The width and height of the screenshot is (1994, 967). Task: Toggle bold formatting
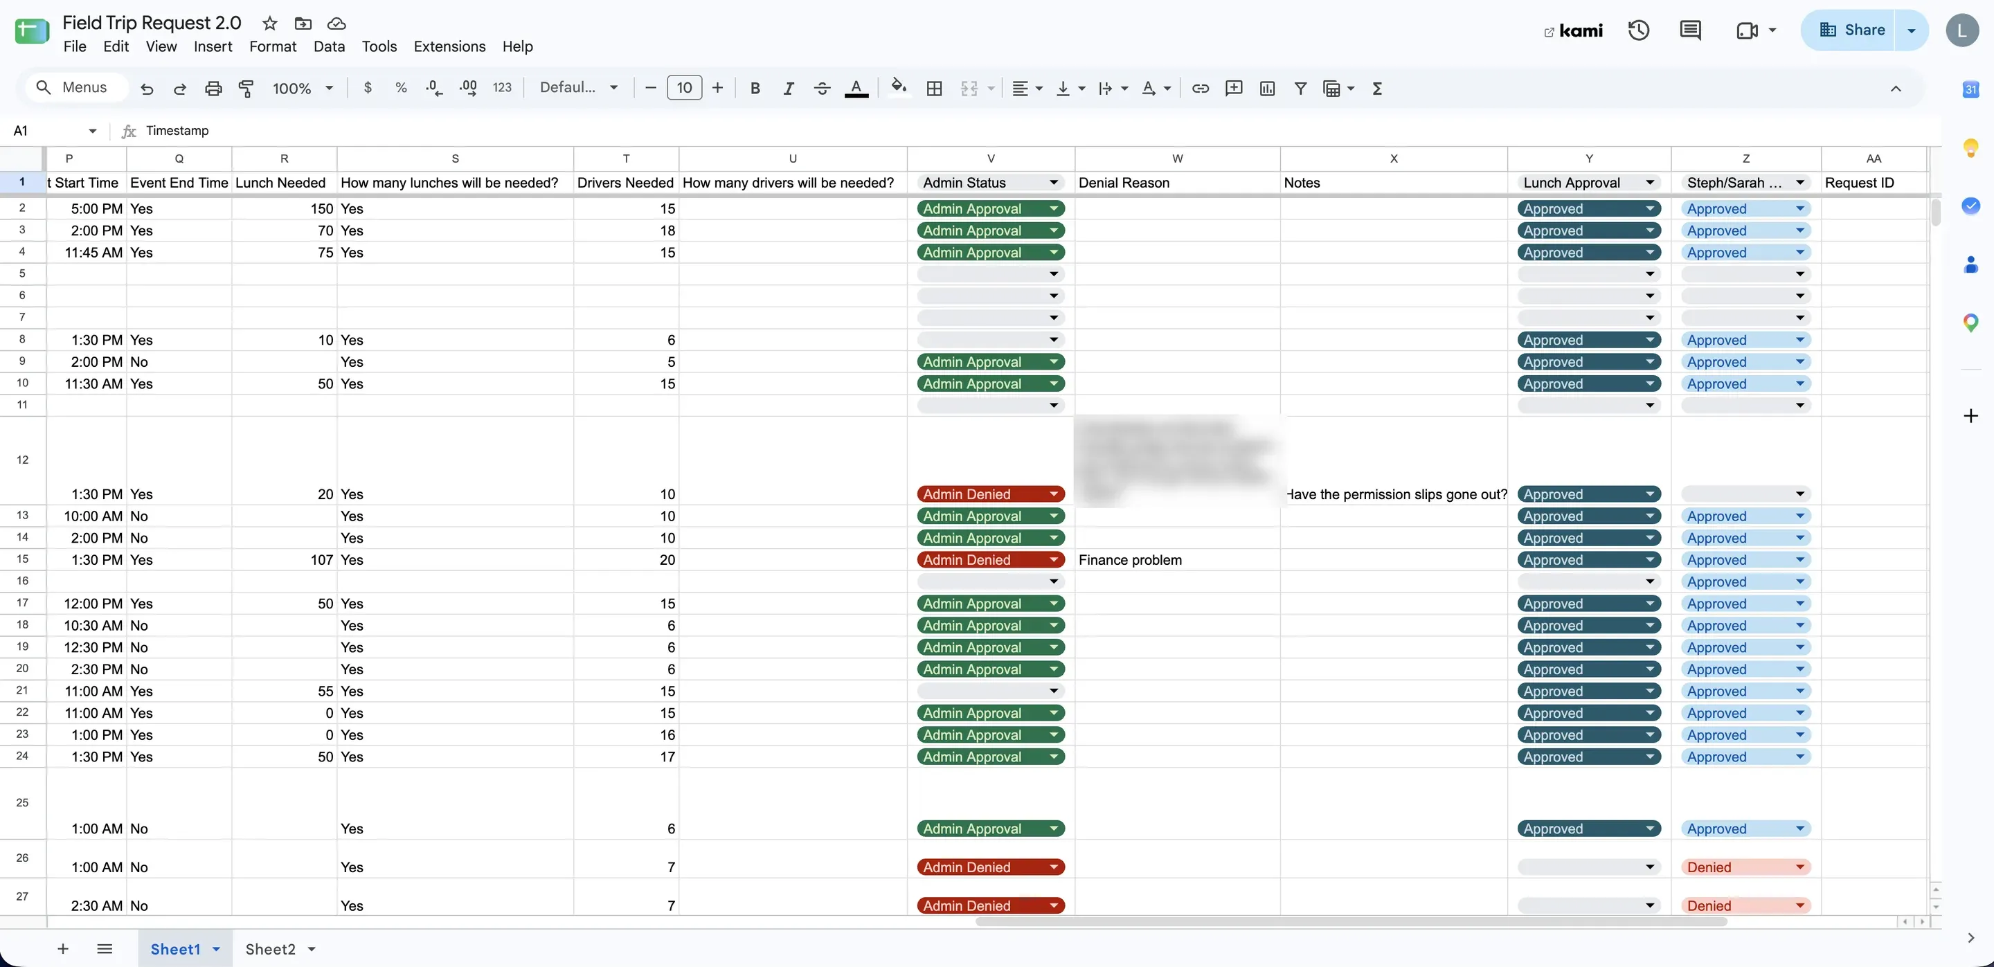pyautogui.click(x=755, y=88)
